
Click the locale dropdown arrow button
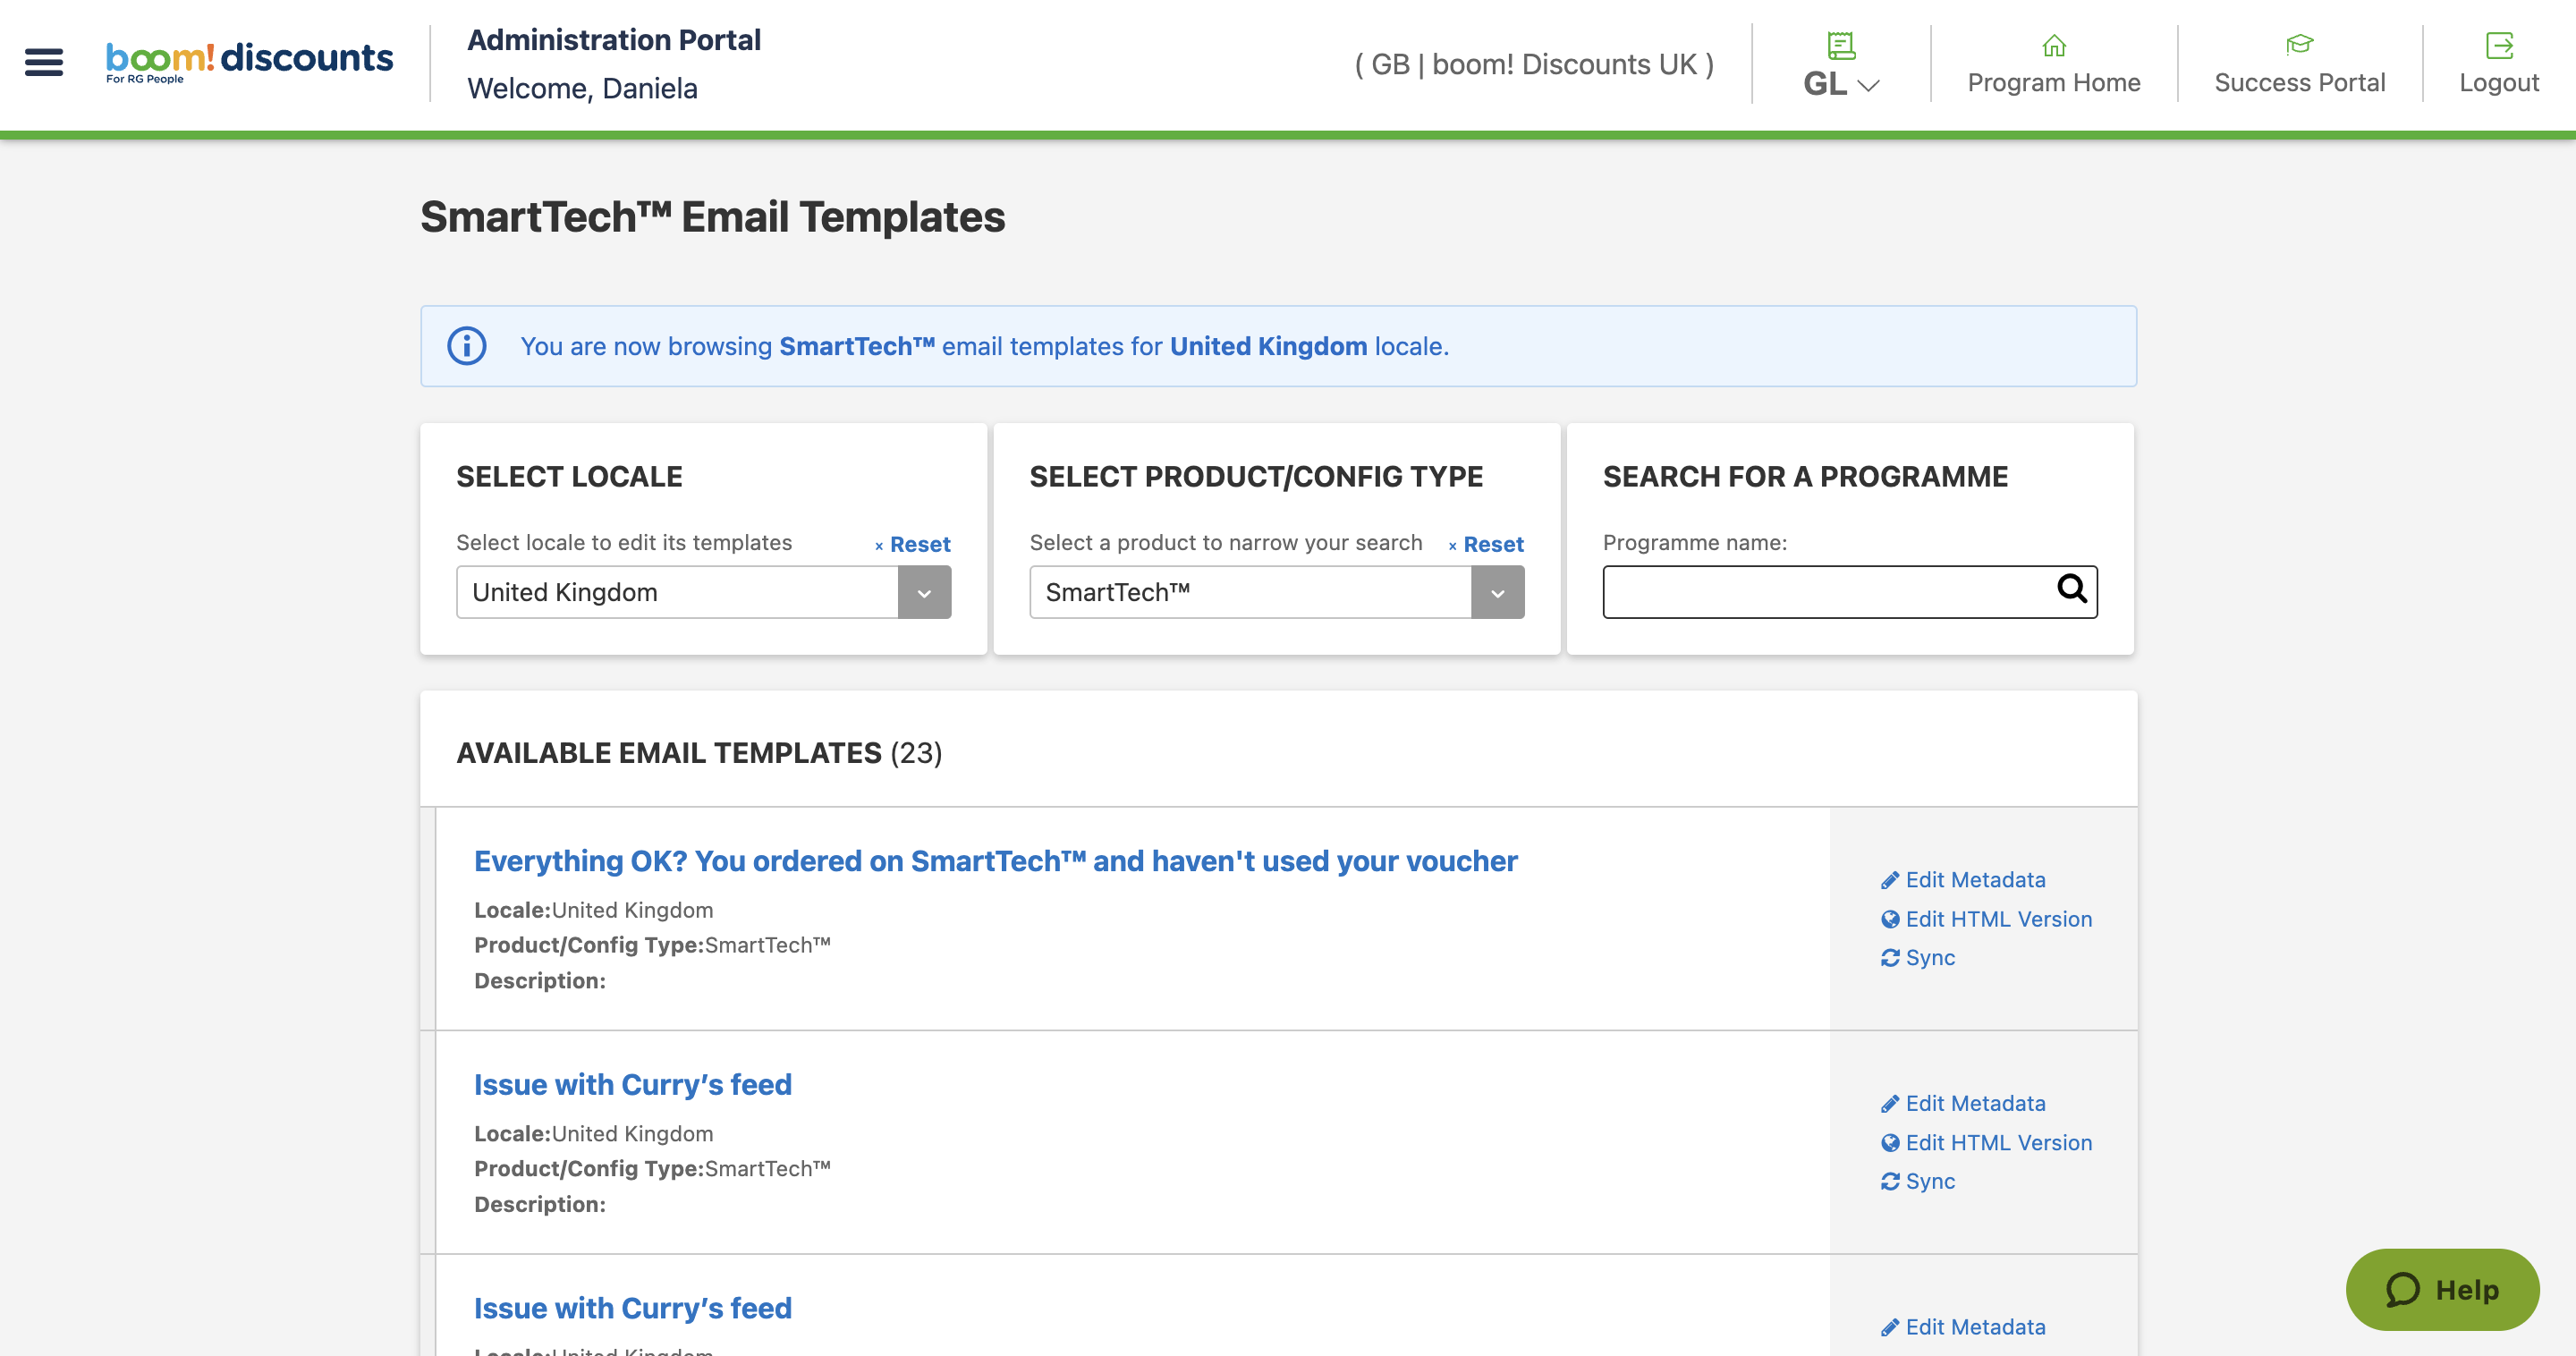pos(924,592)
